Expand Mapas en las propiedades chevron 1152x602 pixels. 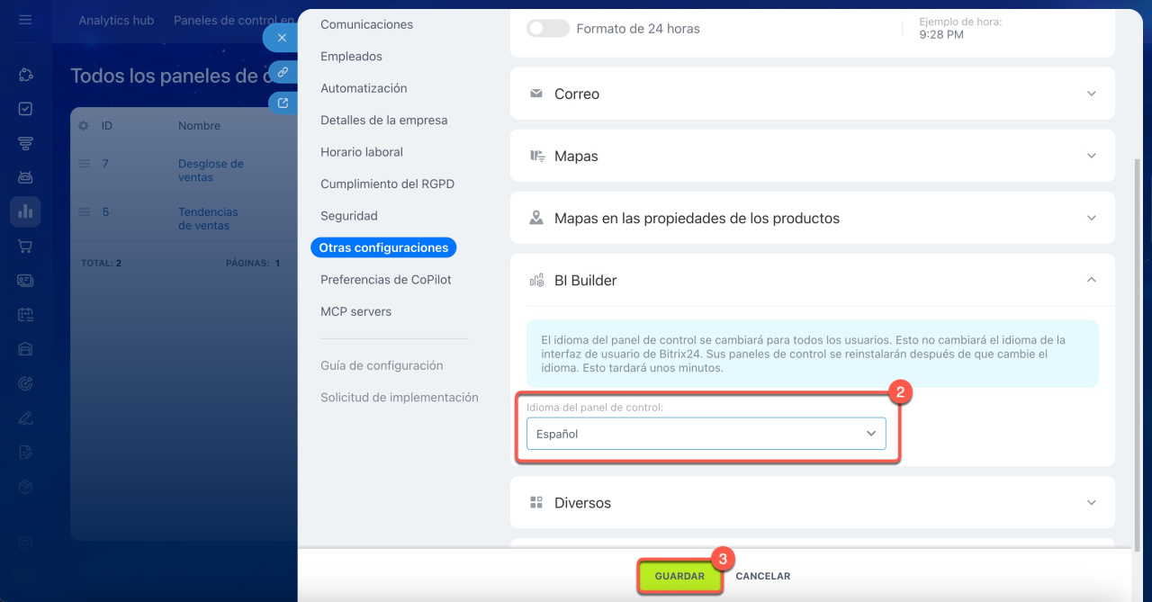tap(1092, 218)
